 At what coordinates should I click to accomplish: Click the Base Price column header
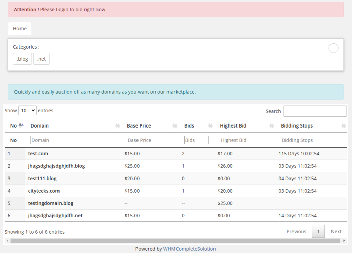click(139, 126)
